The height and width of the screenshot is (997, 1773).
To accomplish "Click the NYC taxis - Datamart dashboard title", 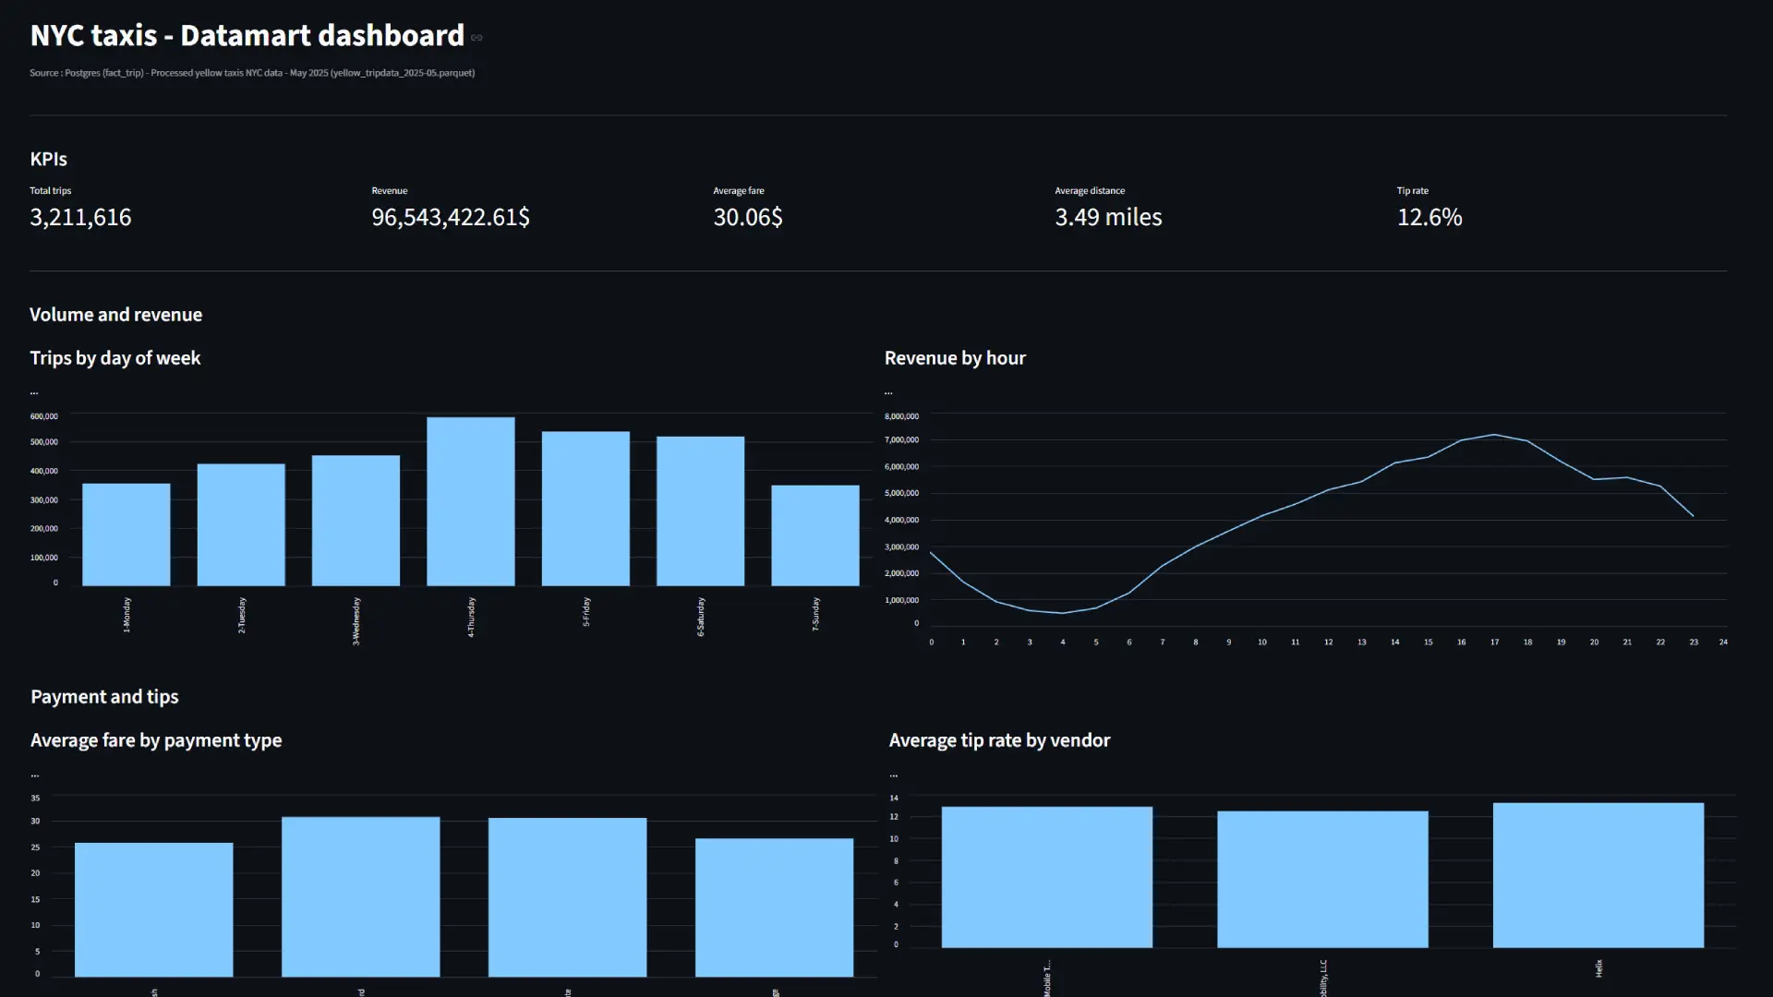I will tap(247, 35).
